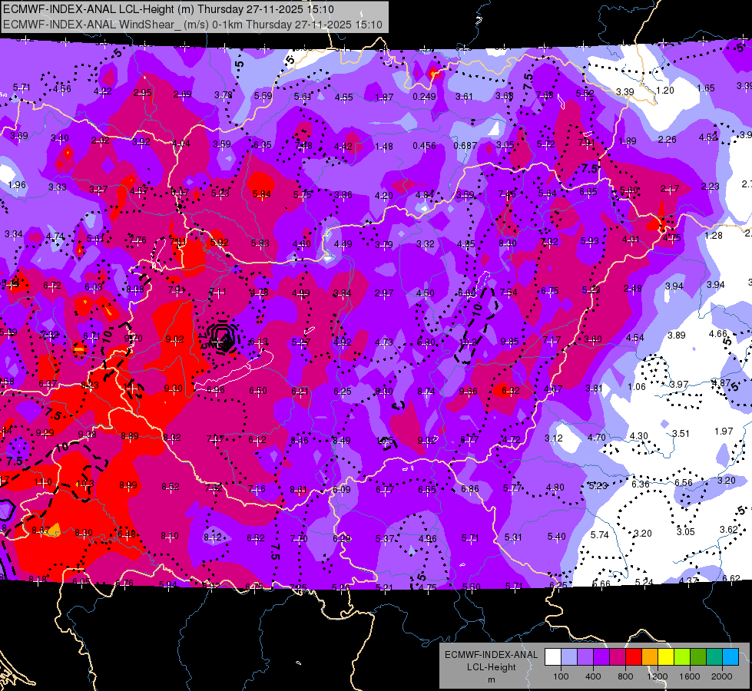Viewport: 752px width, 691px height.
Task: Click the white legend color swatch
Action: click(x=553, y=657)
